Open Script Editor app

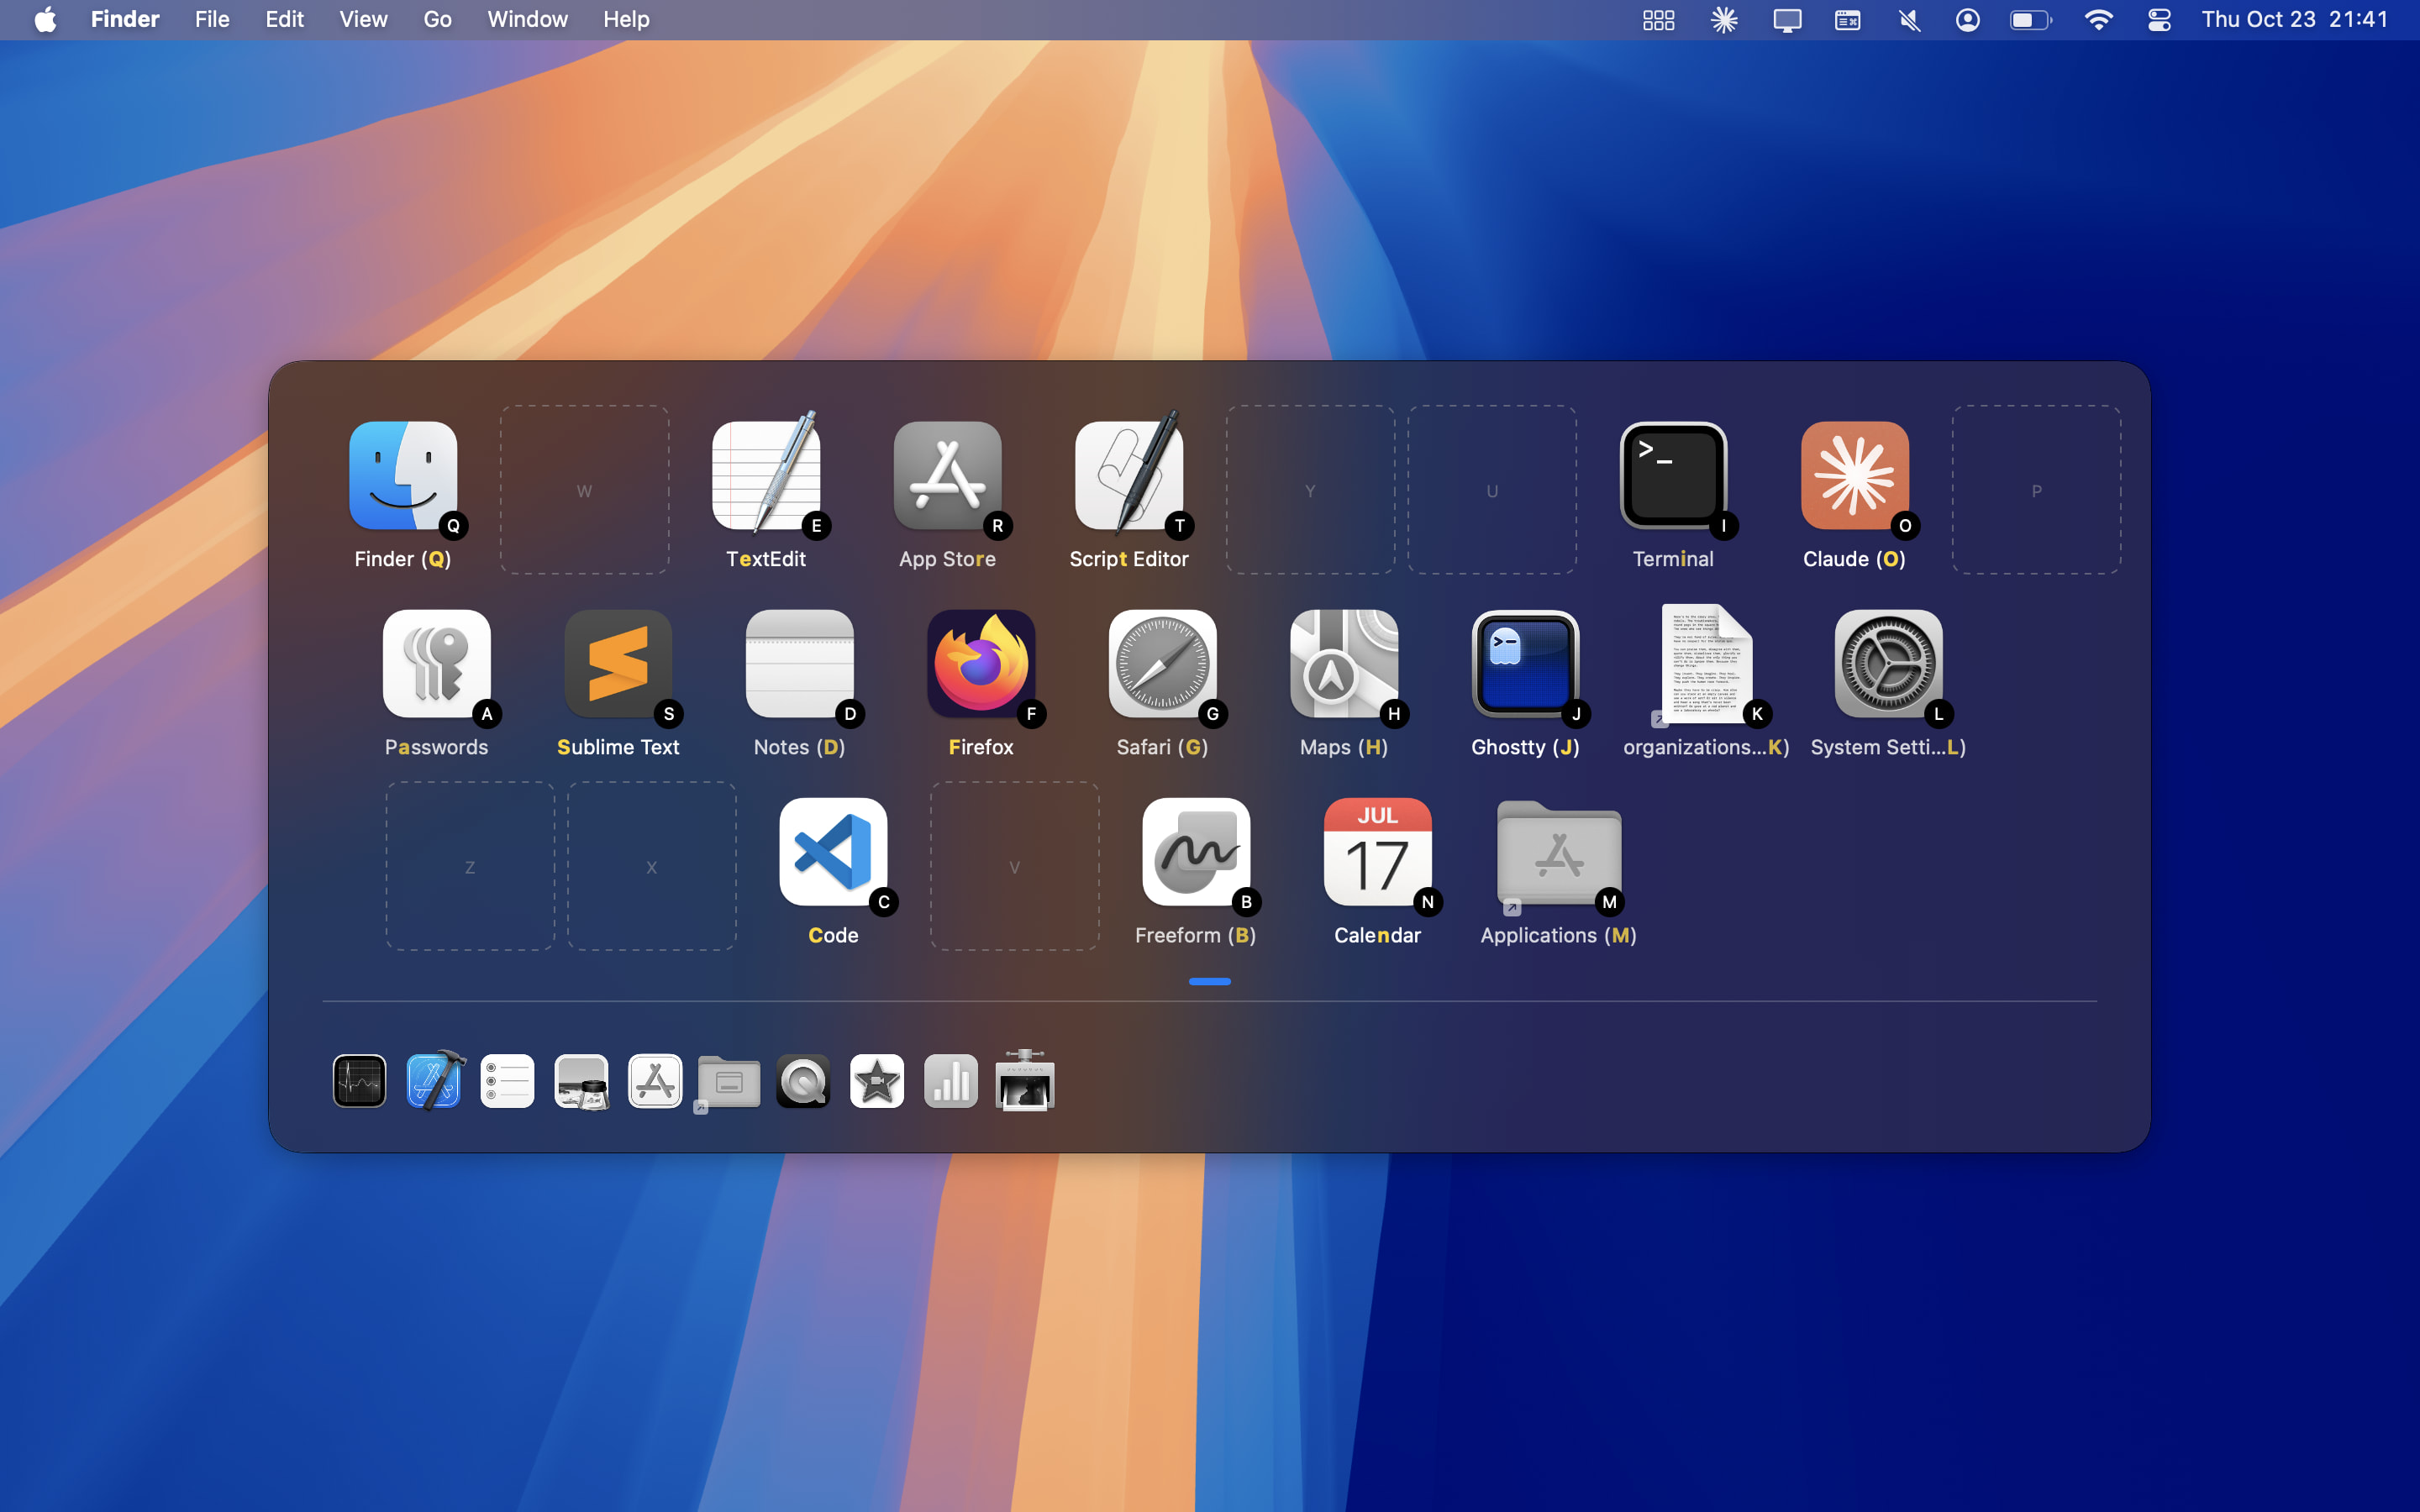point(1128,476)
